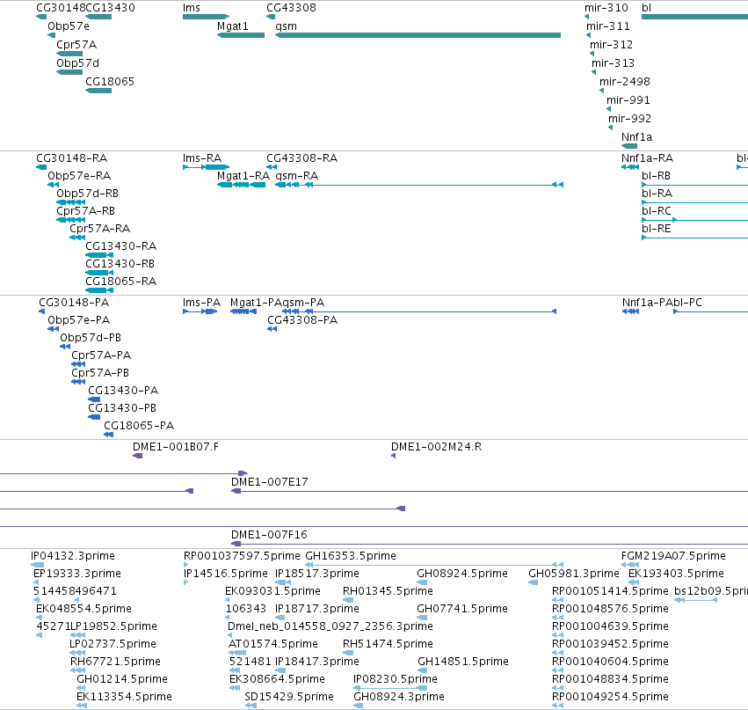Click the Mgat1-PA protein glyph
748x710 pixels.
(243, 311)
